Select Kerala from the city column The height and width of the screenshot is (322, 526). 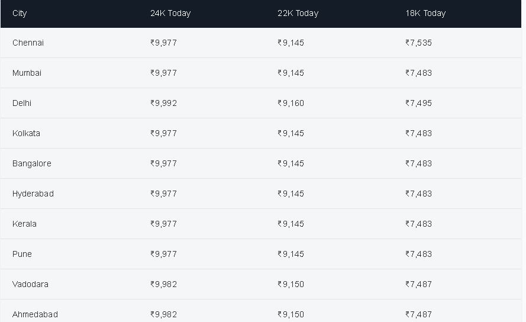tap(24, 224)
